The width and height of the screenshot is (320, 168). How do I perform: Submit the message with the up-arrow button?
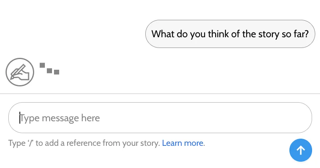pyautogui.click(x=301, y=150)
